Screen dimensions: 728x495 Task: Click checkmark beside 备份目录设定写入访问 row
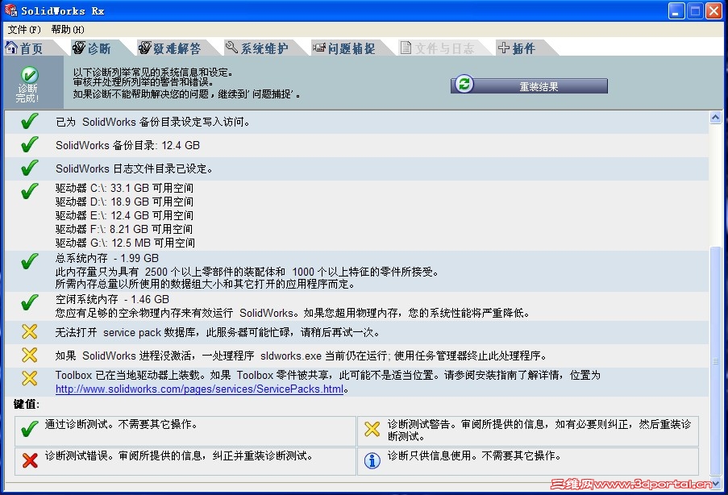(x=30, y=121)
